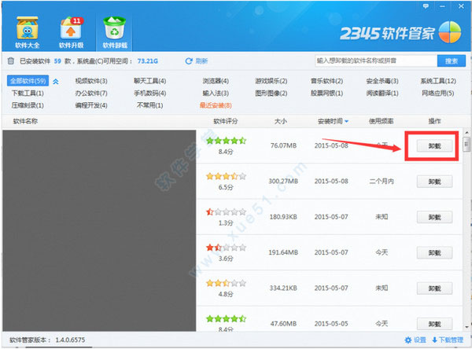
Task: Click the 73.21G free space value
Action: coord(148,61)
